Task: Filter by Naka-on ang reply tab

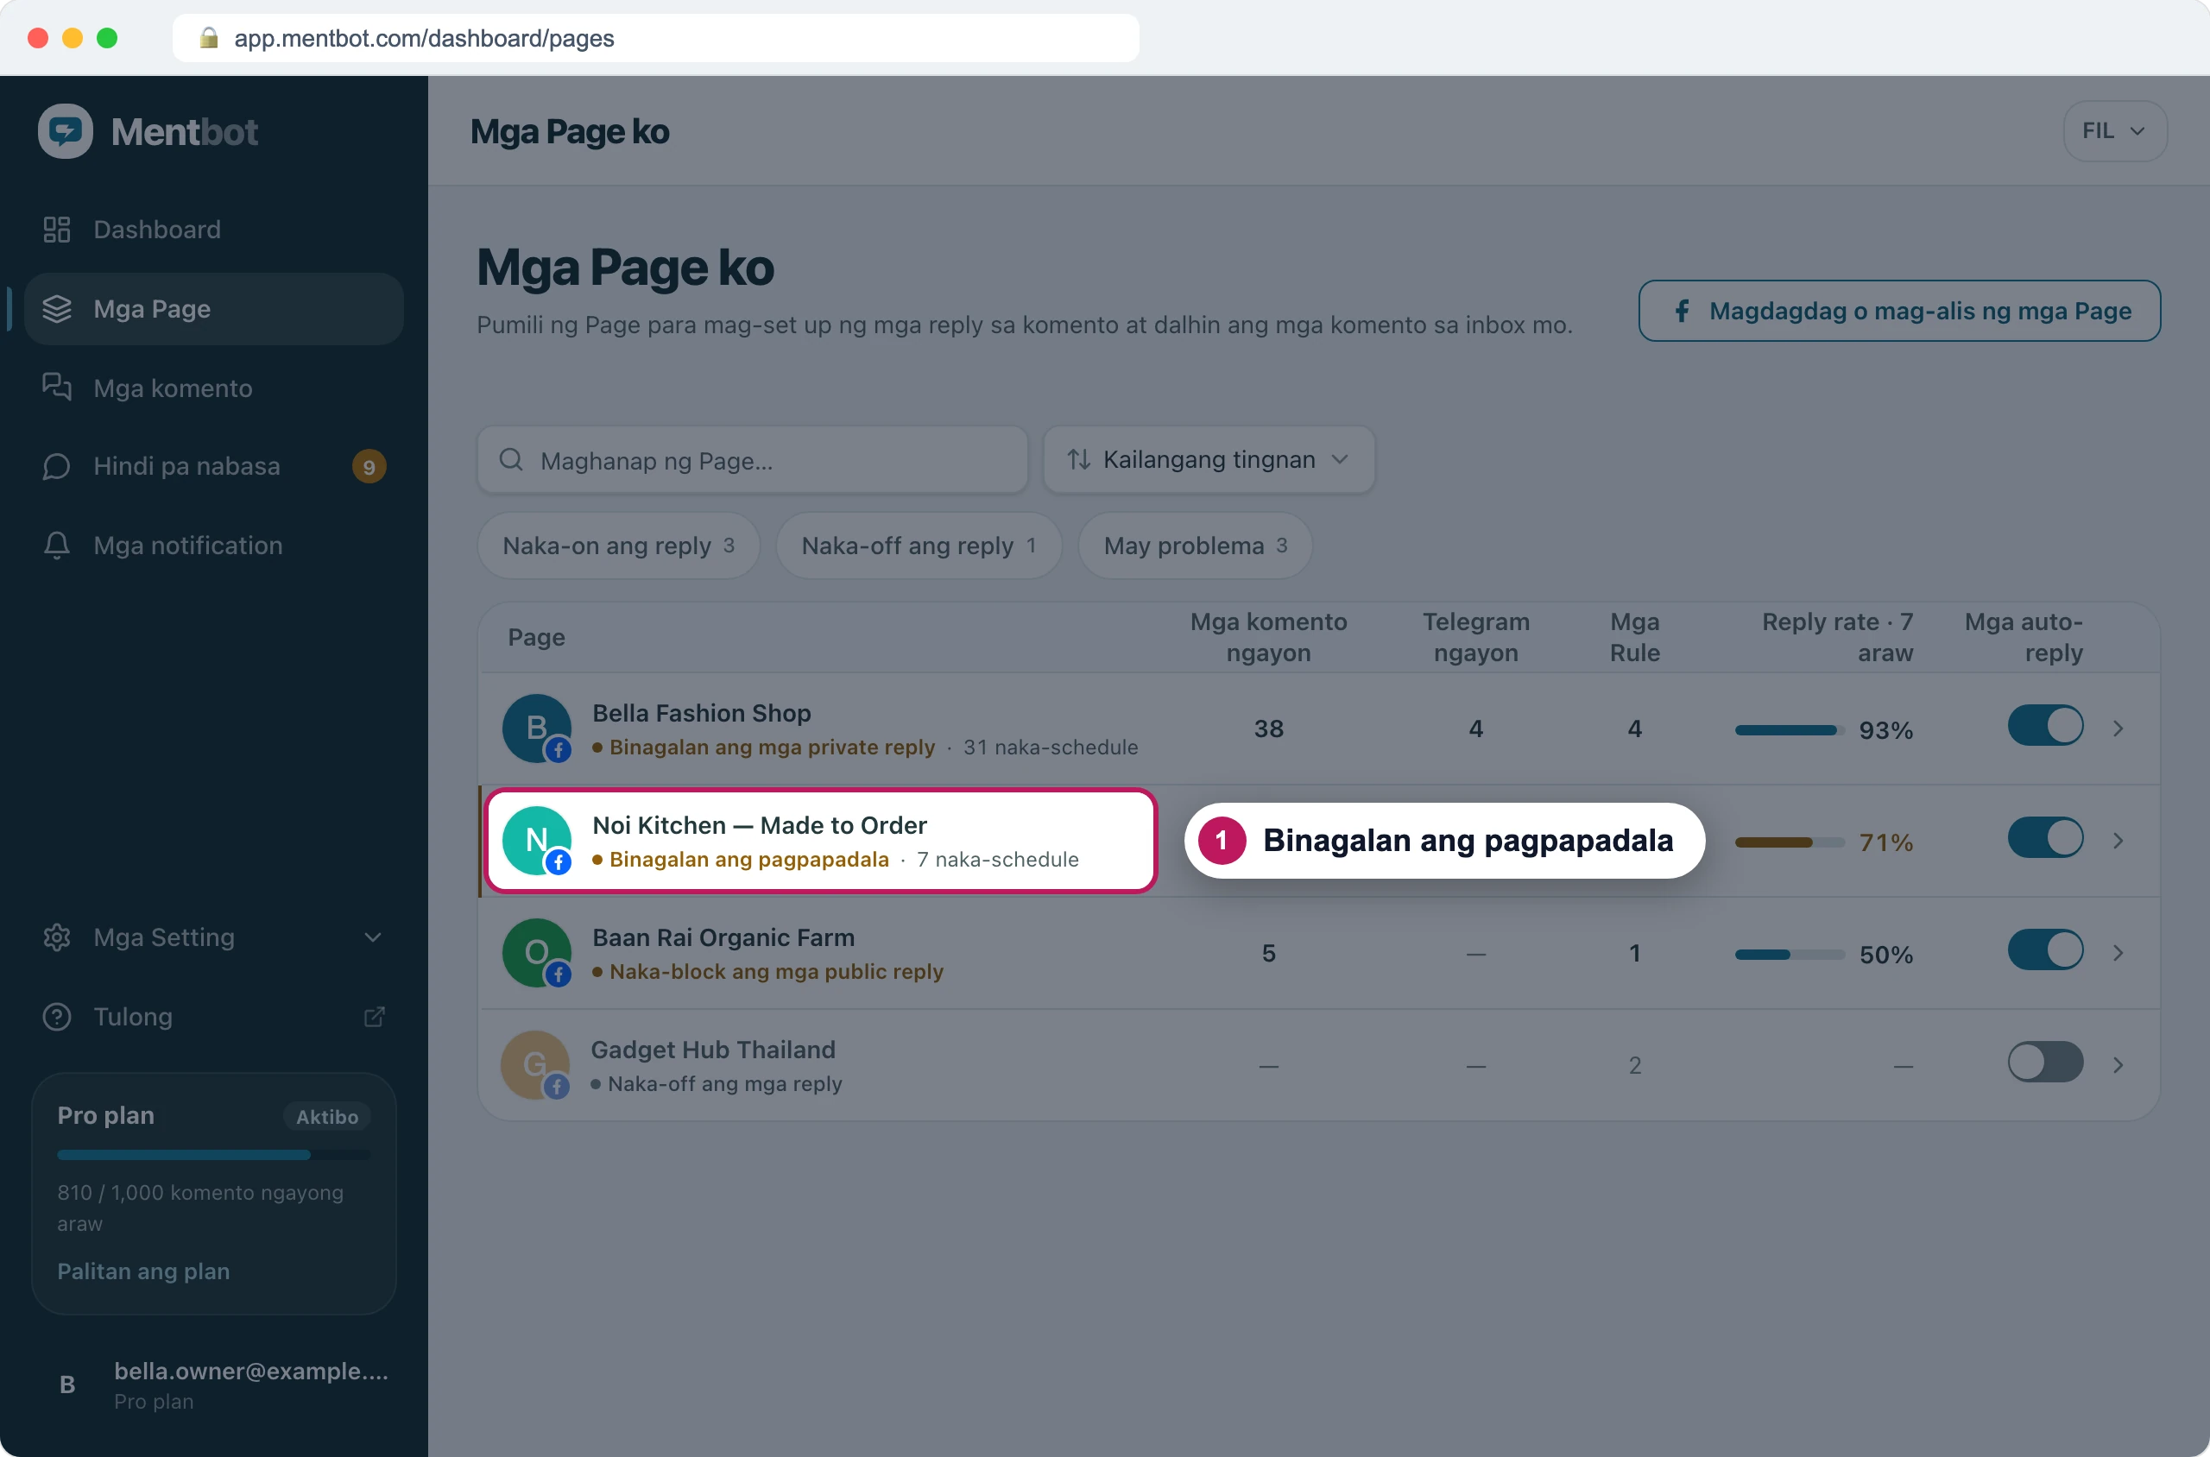Action: (618, 546)
